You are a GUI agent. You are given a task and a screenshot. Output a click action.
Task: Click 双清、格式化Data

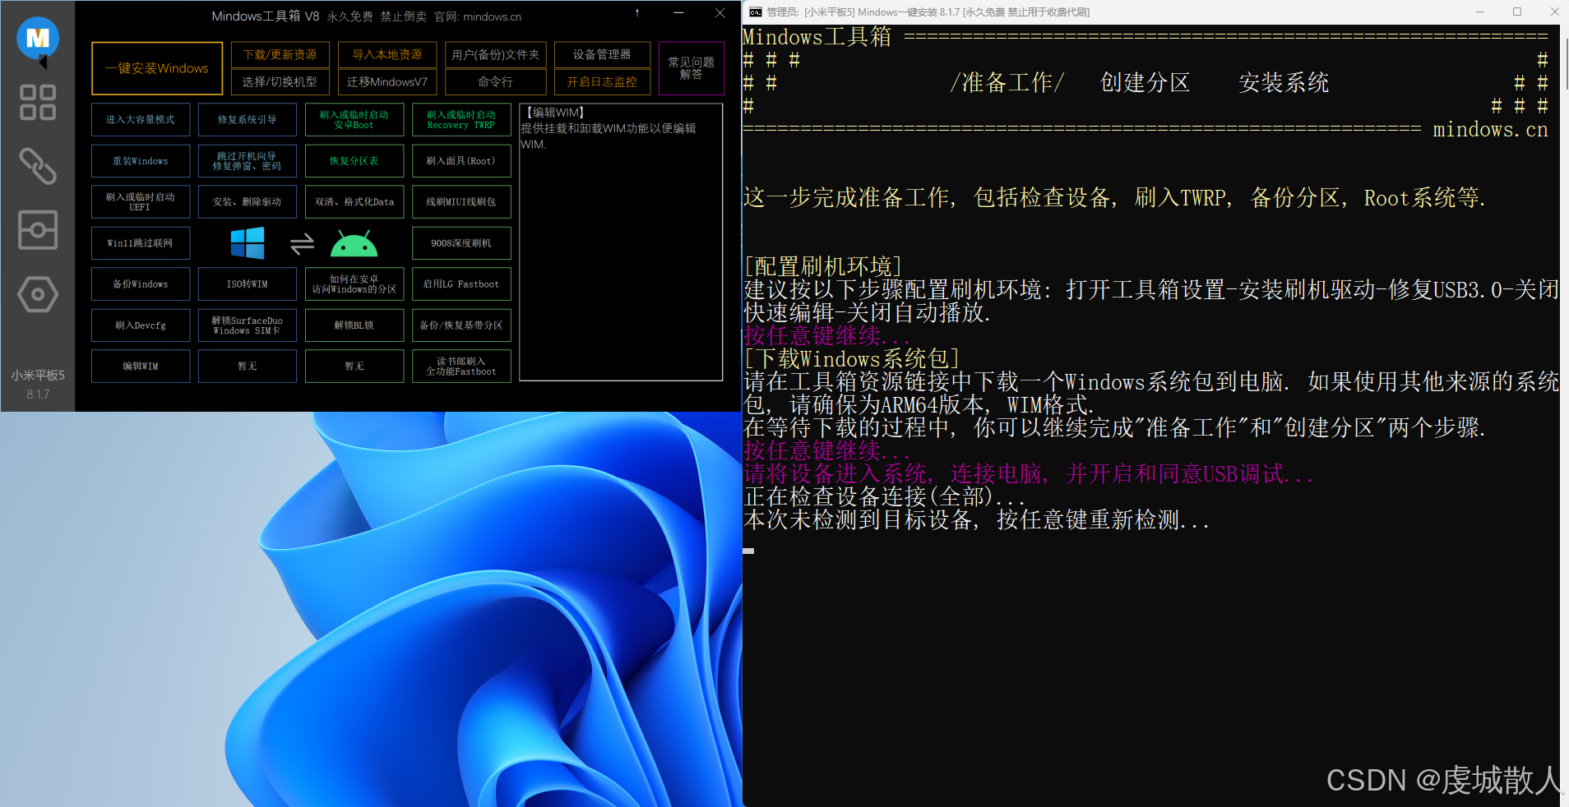click(x=354, y=202)
